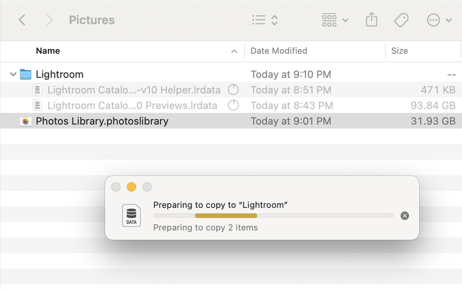Sort by the Name column header
This screenshot has width=462, height=289.
pos(48,51)
